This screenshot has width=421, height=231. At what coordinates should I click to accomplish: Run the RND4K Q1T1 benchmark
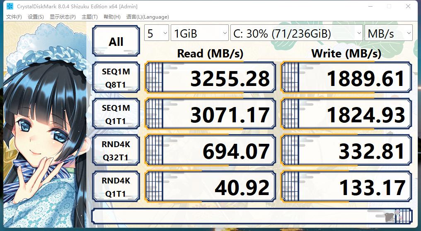tap(116, 187)
